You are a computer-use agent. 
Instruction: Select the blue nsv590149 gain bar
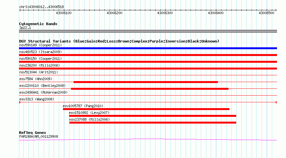148,48
